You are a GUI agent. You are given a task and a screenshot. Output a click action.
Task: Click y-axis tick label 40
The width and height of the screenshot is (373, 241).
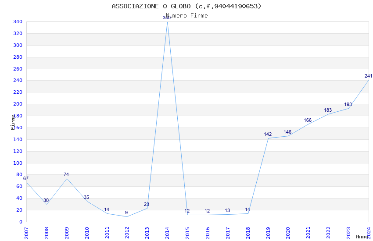(x=19, y=198)
